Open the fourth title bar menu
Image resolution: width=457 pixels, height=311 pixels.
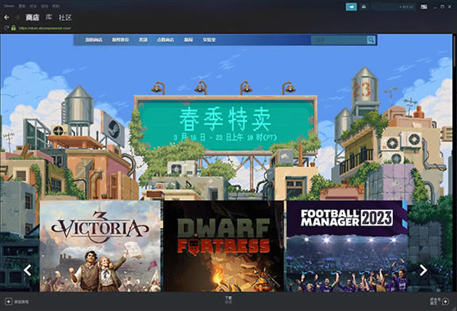44,6
